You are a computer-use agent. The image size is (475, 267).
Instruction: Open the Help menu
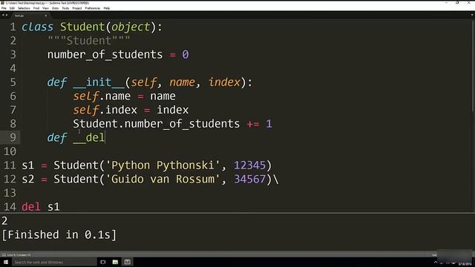click(107, 8)
